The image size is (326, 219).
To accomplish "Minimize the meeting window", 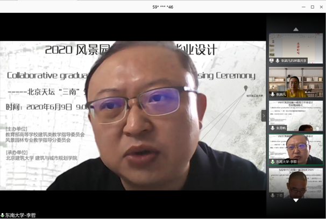I will coord(300,6).
